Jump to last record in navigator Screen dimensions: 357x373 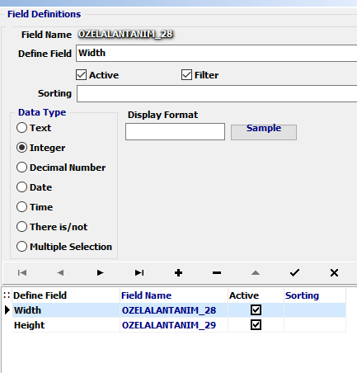(x=139, y=272)
